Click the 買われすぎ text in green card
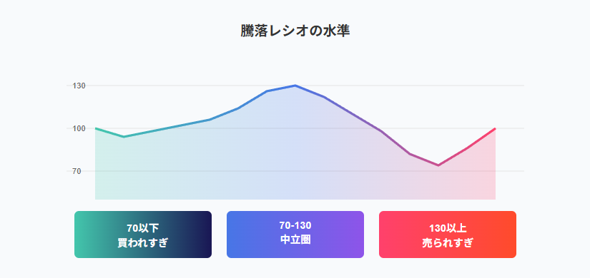Viewport: 590px width, 278px height. click(x=143, y=243)
